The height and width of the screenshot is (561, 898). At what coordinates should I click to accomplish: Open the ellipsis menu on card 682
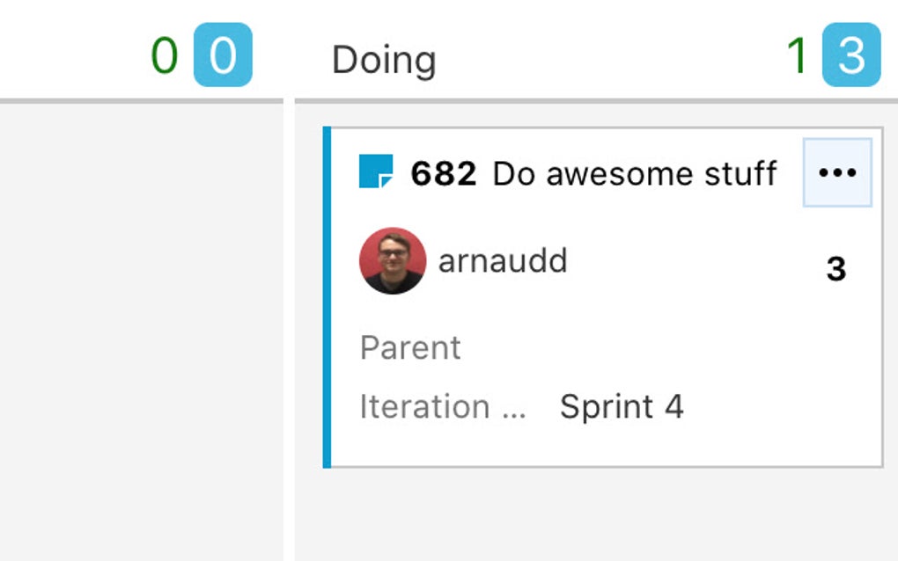pos(837,172)
